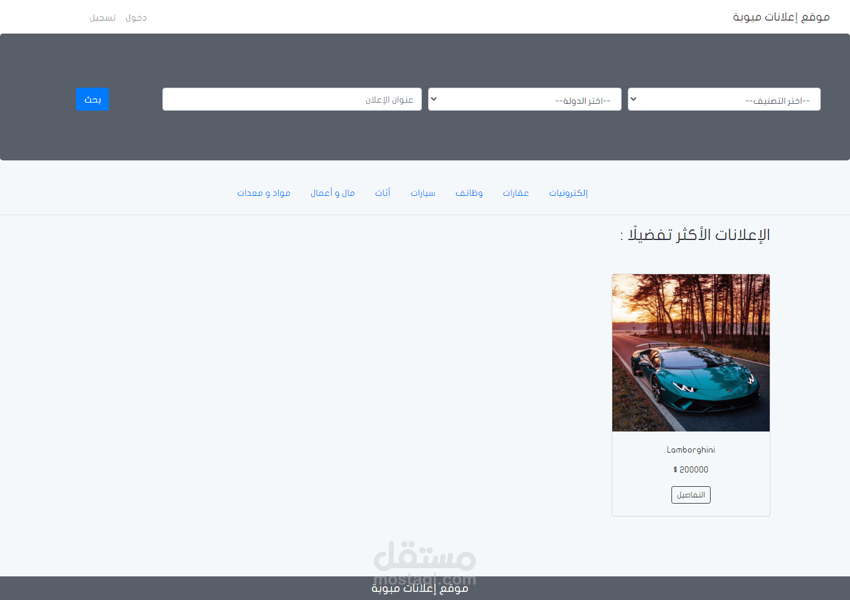The width and height of the screenshot is (850, 600).
Task: Click the $200000 price label
Action: (691, 469)
